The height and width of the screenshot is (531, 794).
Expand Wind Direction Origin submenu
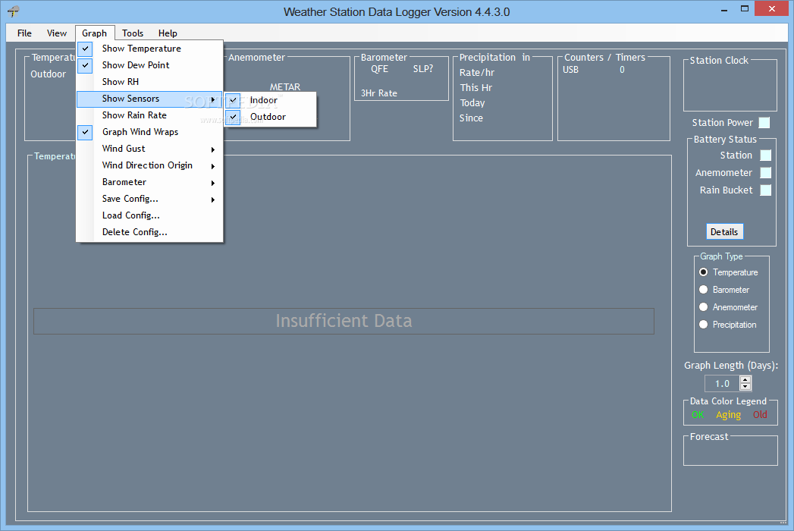pyautogui.click(x=149, y=165)
